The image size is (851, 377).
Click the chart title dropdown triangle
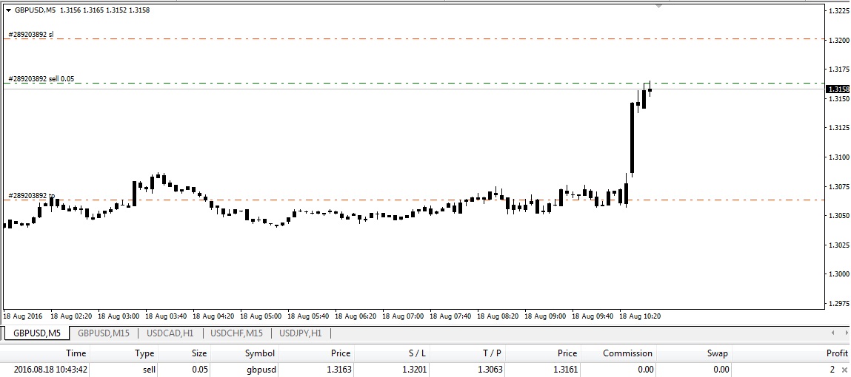tap(8, 10)
